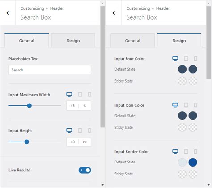Image resolution: width=212 pixels, height=188 pixels.
Task: Select tablet device icon for Input Icon Color
Action: click(x=186, y=105)
